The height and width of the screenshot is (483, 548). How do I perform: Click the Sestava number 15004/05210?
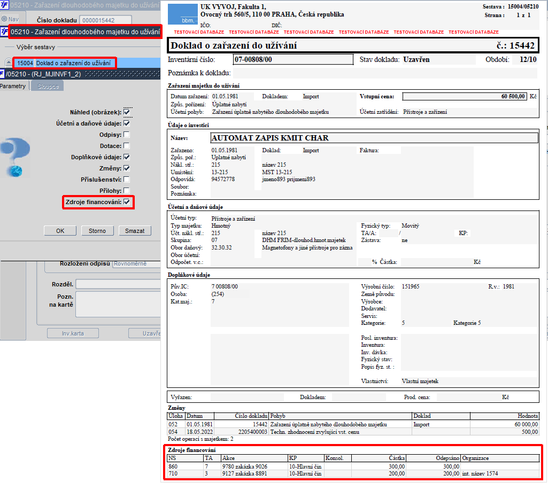click(x=523, y=6)
